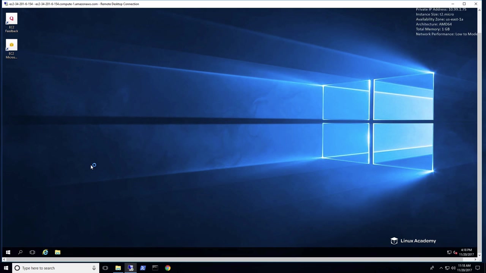Launch Internet Explorer on the remote taskbar
The image size is (486, 273).
tap(45, 252)
